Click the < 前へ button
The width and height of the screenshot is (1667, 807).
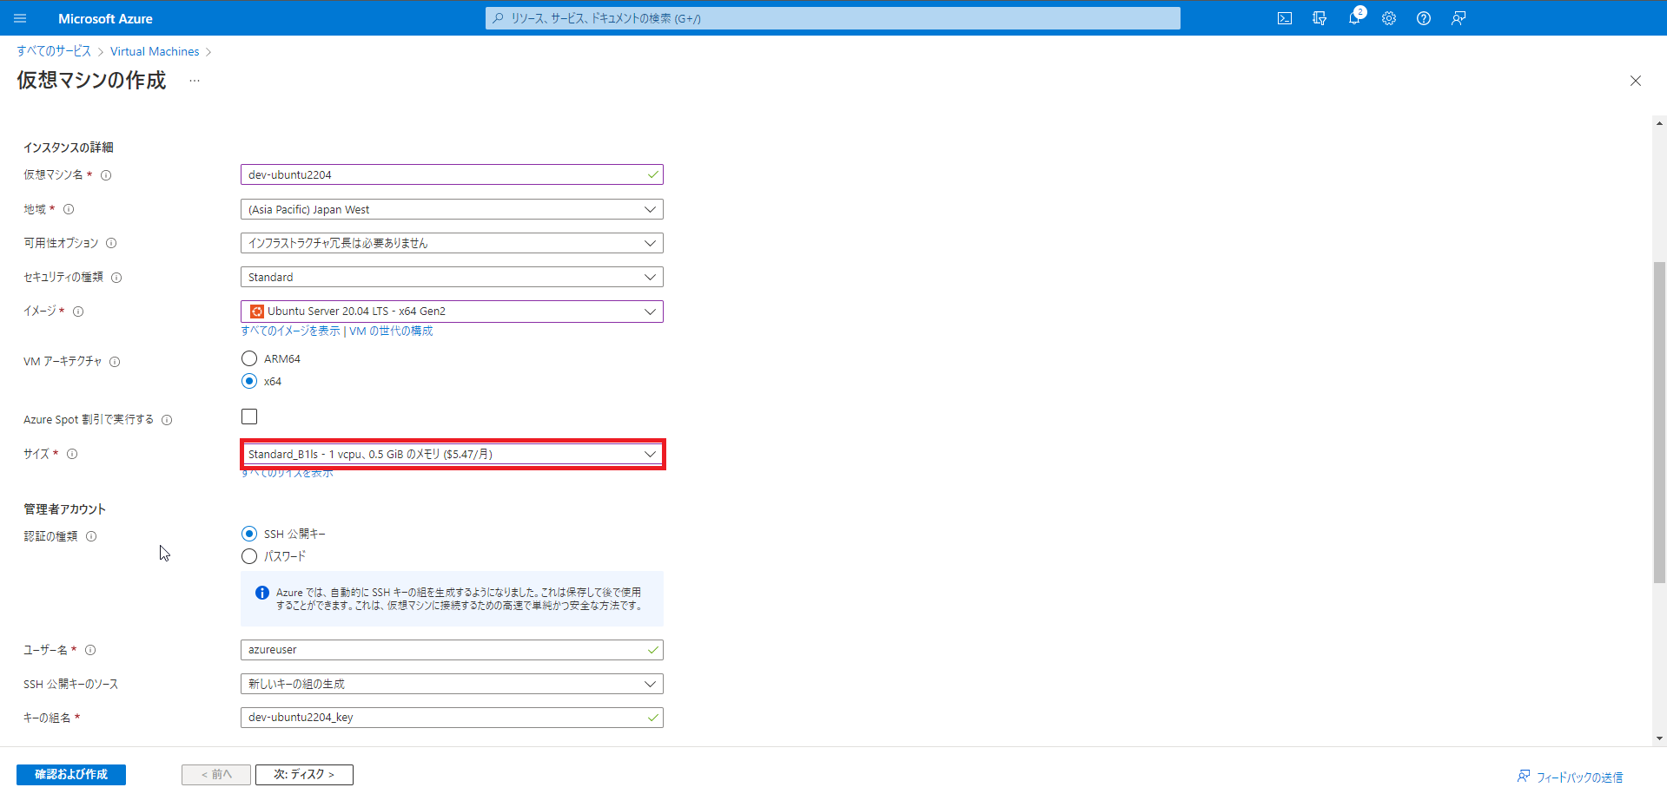(x=216, y=774)
